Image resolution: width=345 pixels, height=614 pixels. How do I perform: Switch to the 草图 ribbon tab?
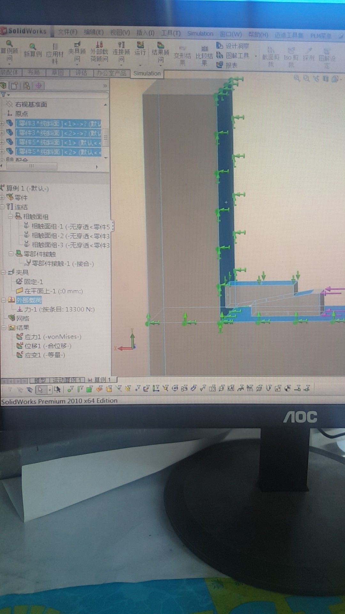click(x=57, y=73)
